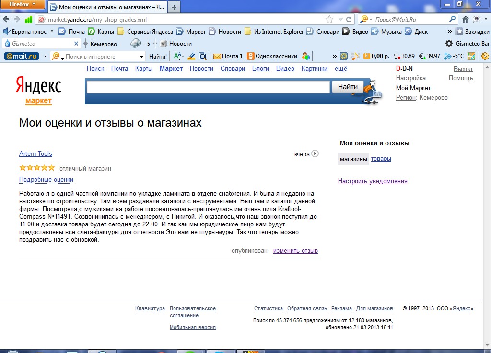
Task: Bookmark this page with the star icon
Action: (x=329, y=19)
